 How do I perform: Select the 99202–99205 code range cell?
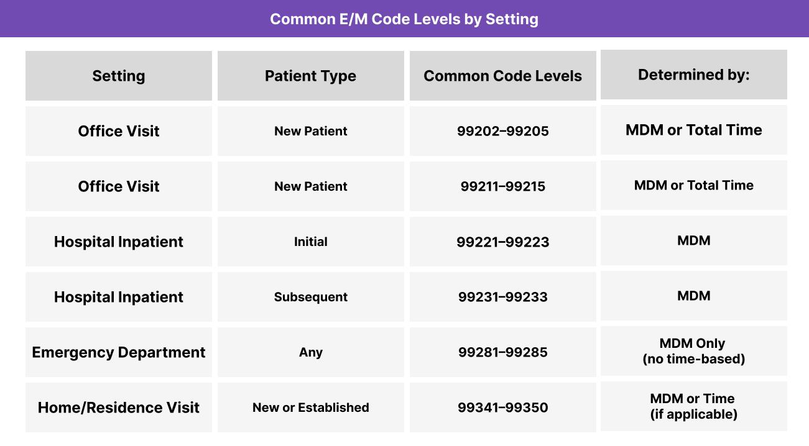coord(502,131)
